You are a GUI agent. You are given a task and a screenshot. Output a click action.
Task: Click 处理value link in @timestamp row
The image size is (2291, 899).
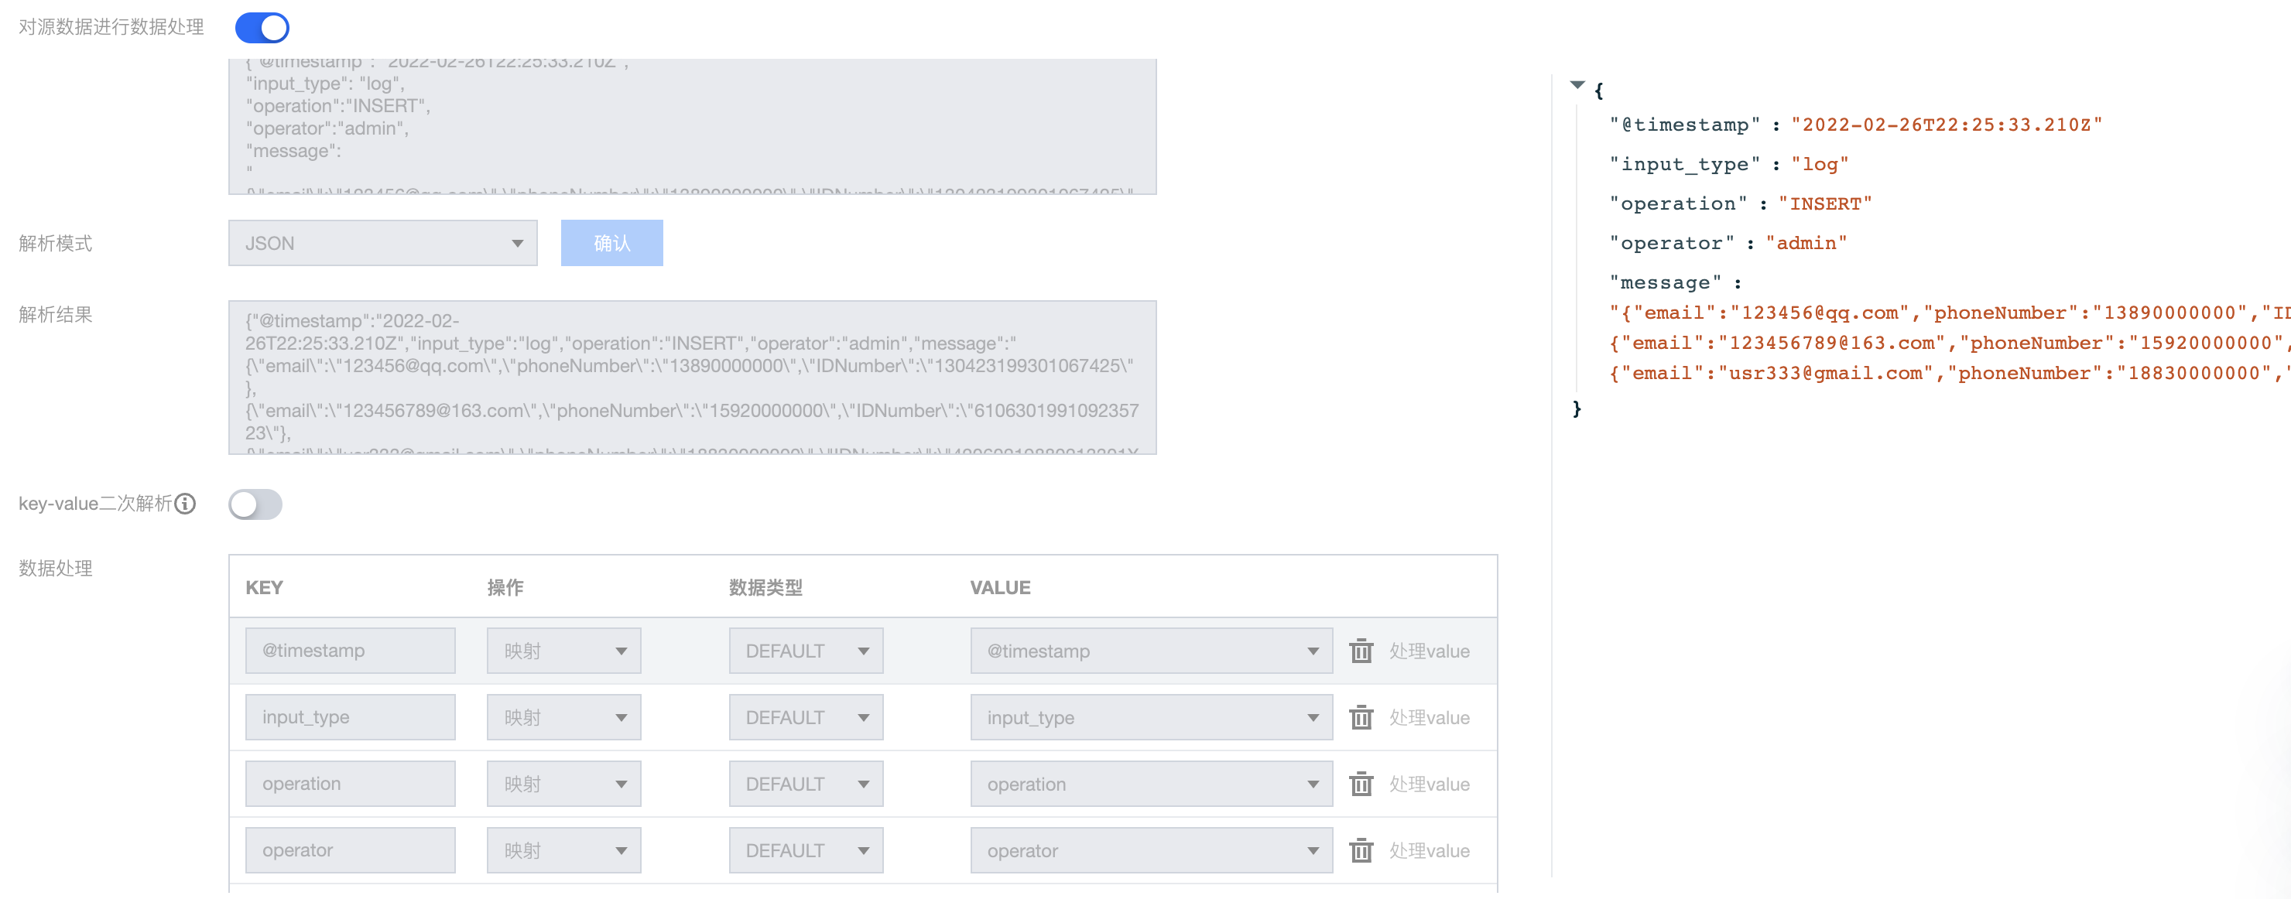click(1428, 651)
